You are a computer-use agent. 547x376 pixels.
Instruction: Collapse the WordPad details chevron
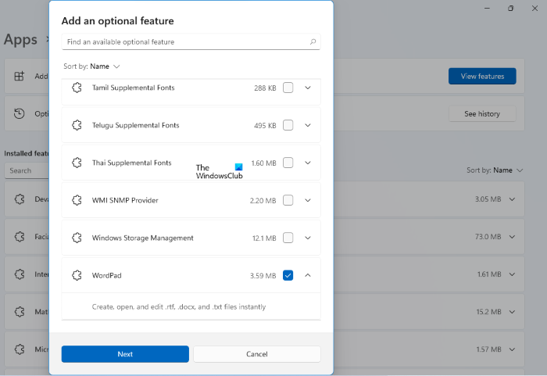click(x=308, y=275)
